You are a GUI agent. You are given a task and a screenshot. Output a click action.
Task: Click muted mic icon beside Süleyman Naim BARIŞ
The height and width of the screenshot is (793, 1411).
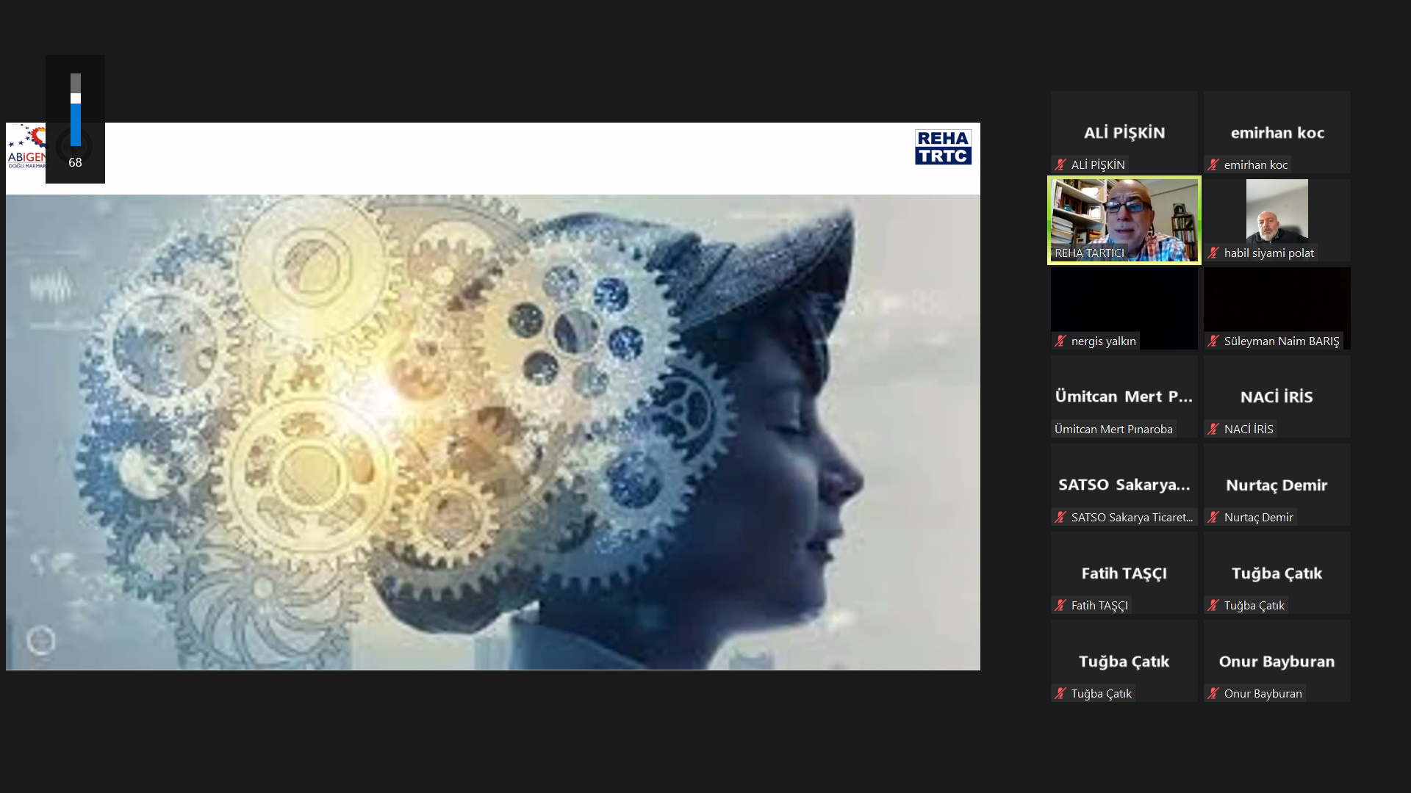pos(1213,341)
